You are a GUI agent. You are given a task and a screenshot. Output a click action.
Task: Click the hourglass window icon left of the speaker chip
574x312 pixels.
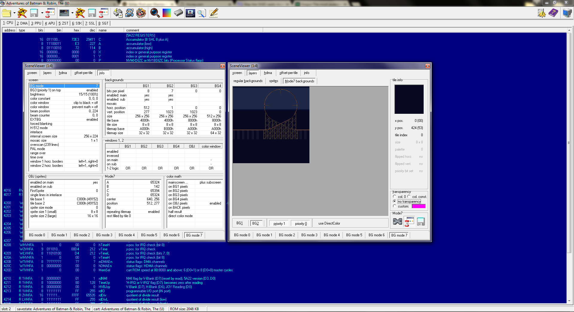pyautogui.click(x=103, y=13)
